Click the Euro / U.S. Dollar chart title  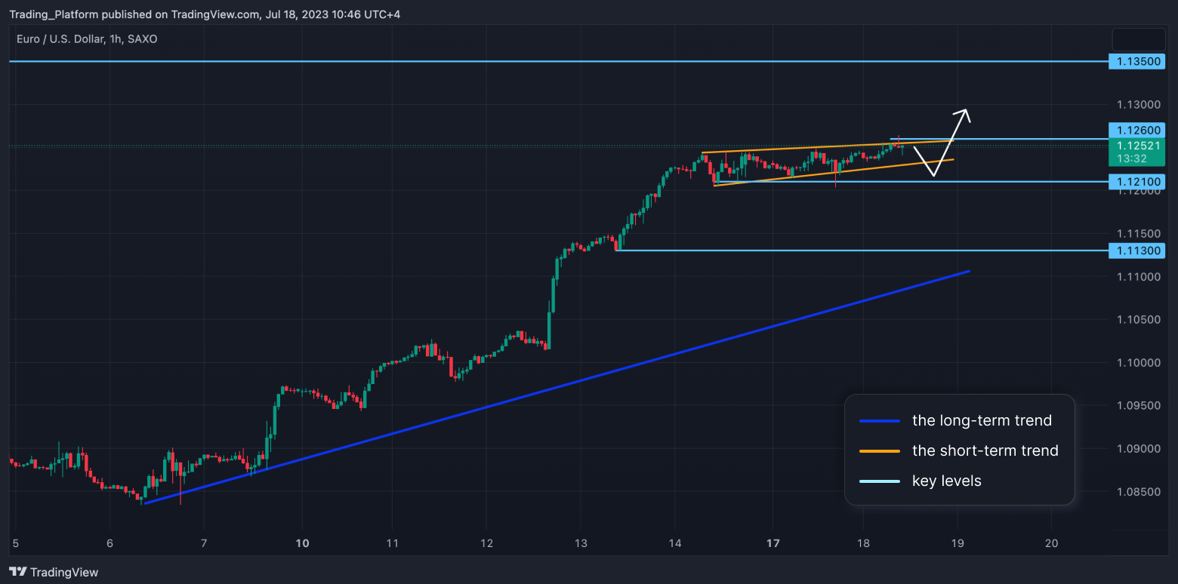[87, 38]
